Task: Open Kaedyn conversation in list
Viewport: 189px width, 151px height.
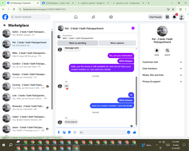Action: point(26,76)
